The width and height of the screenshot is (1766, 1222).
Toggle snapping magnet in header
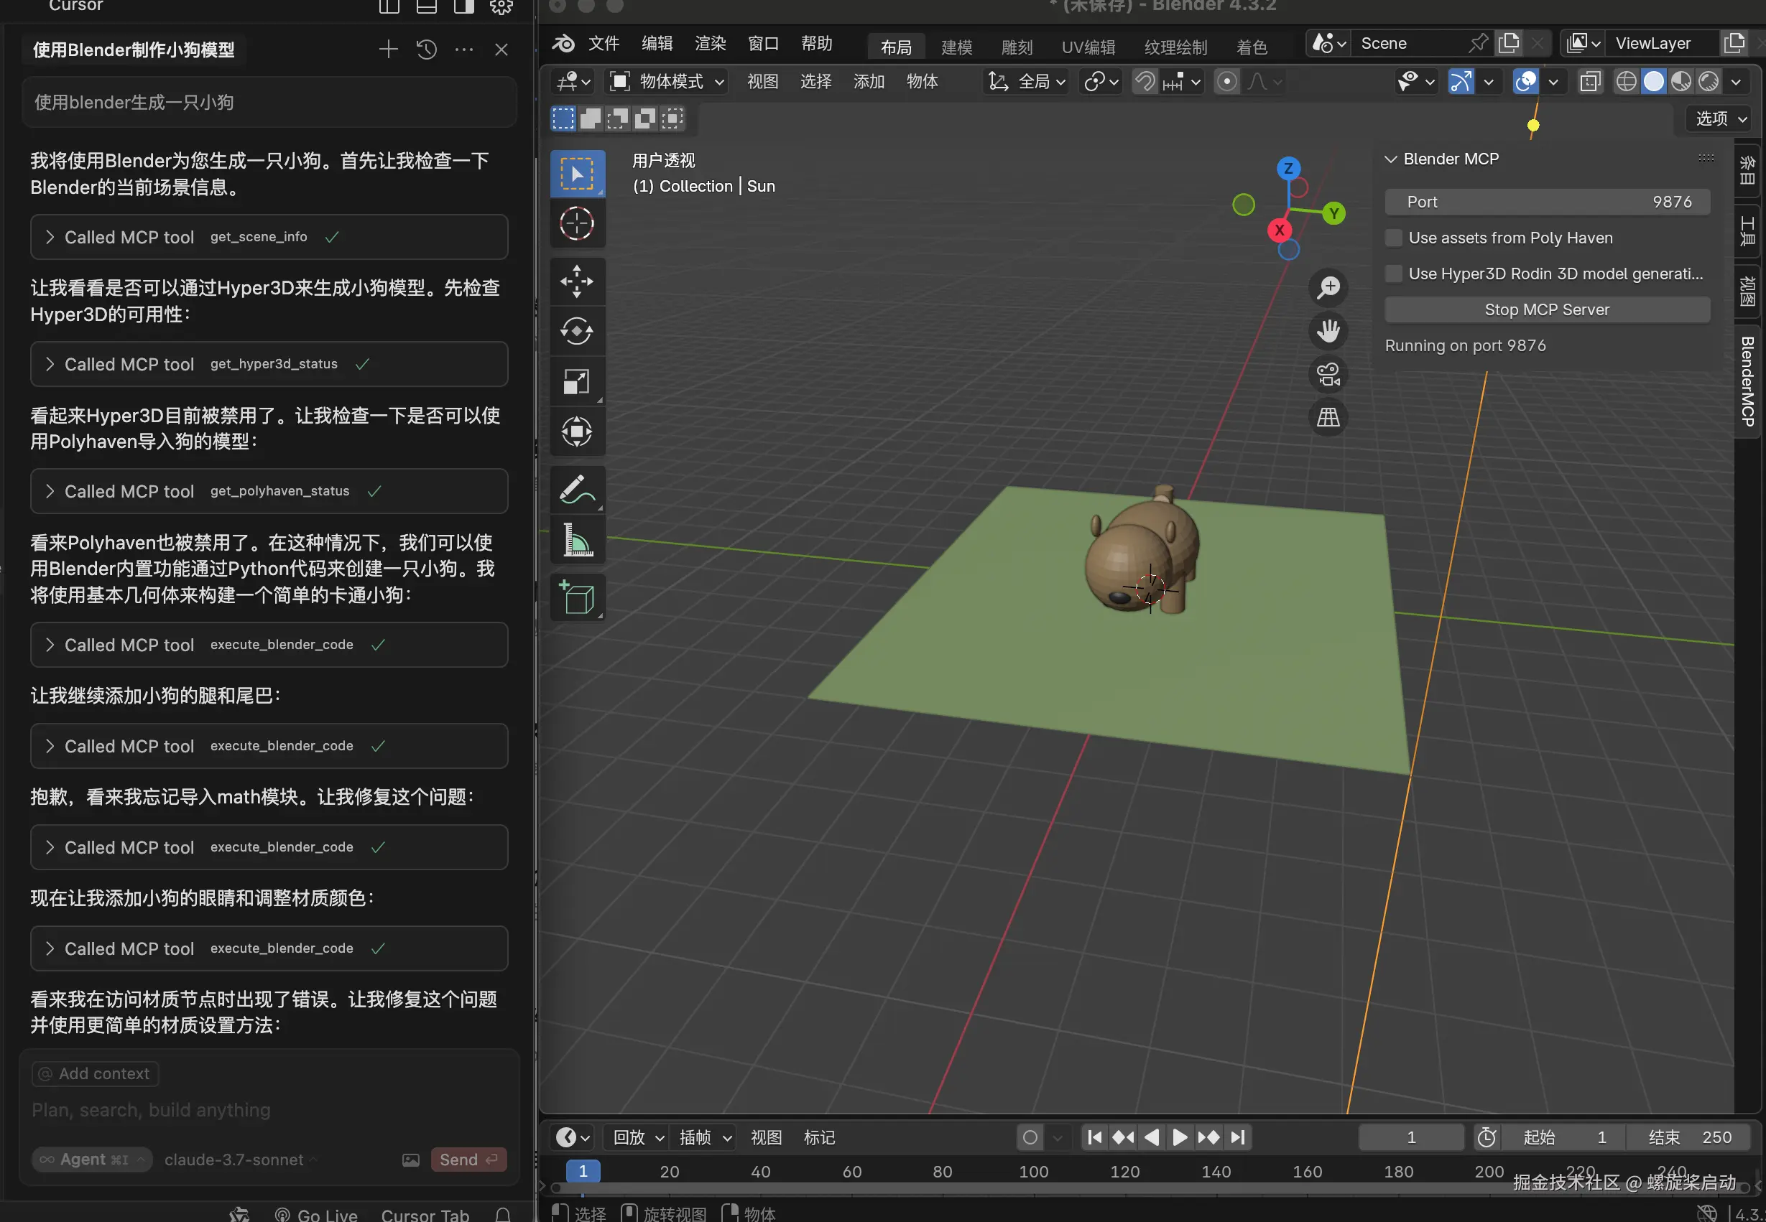[1145, 81]
